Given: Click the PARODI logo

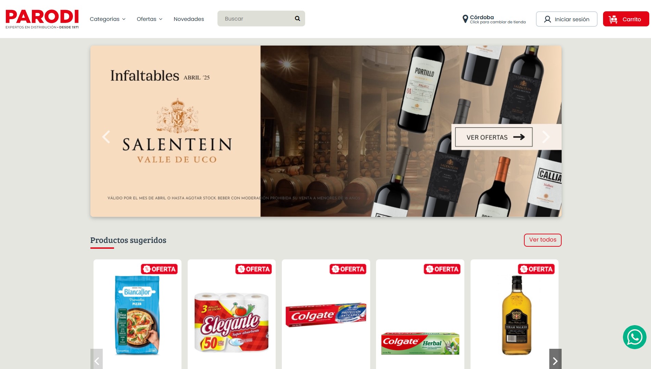Looking at the screenshot, I should (42, 19).
